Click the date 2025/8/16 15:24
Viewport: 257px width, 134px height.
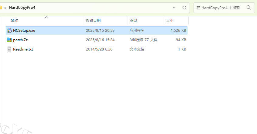click(100, 40)
